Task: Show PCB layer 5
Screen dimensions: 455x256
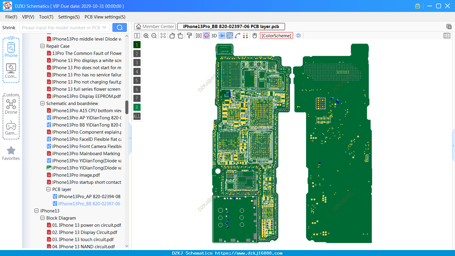Action: point(137,81)
